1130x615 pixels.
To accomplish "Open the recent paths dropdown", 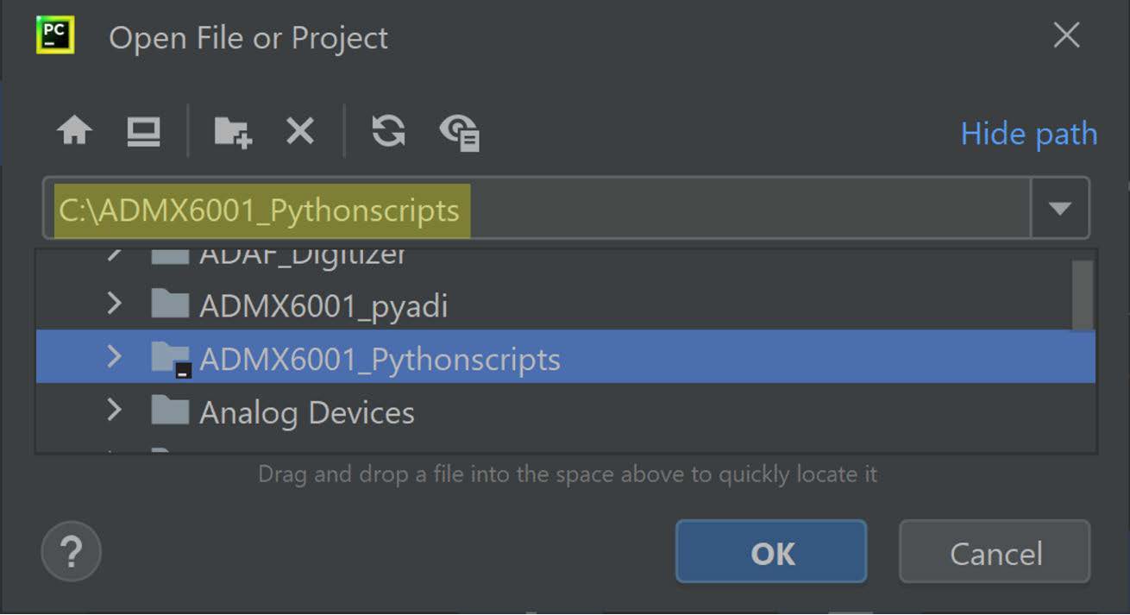I will (x=1059, y=208).
